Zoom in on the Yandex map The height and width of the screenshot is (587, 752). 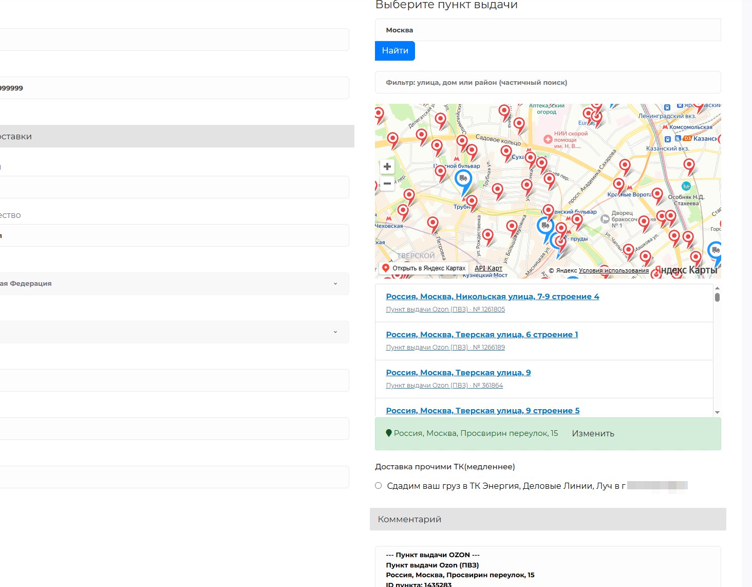pyautogui.click(x=387, y=167)
